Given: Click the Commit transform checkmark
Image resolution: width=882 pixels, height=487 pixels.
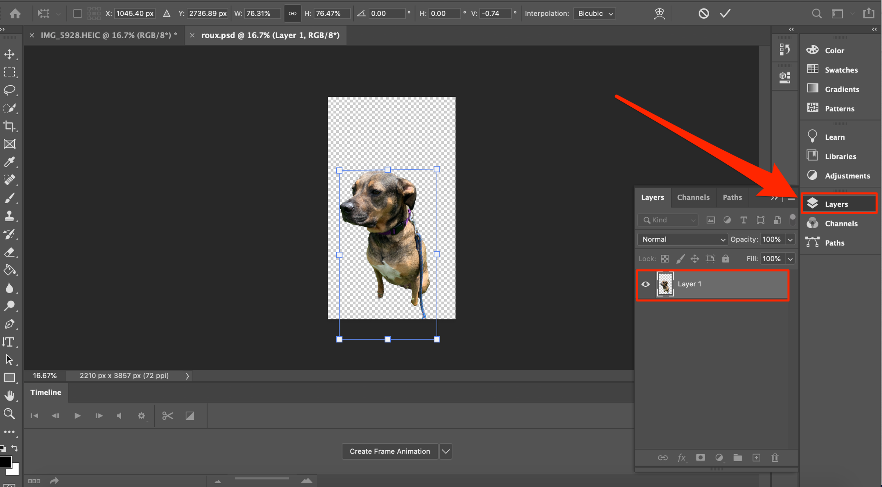Looking at the screenshot, I should click(726, 12).
